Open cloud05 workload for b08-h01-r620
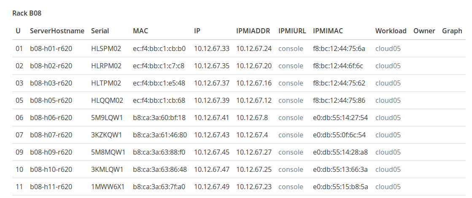Viewport: 472px width, 198px height. (388, 48)
